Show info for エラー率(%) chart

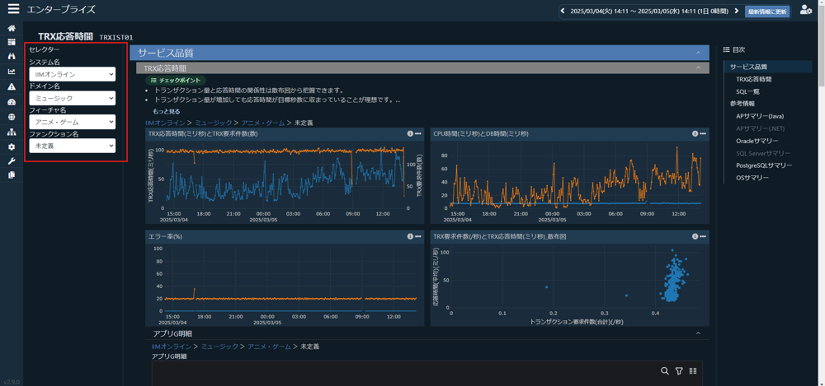pos(410,236)
